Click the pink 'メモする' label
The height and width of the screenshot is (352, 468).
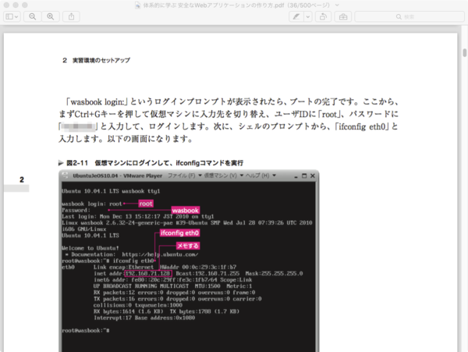[x=188, y=246]
